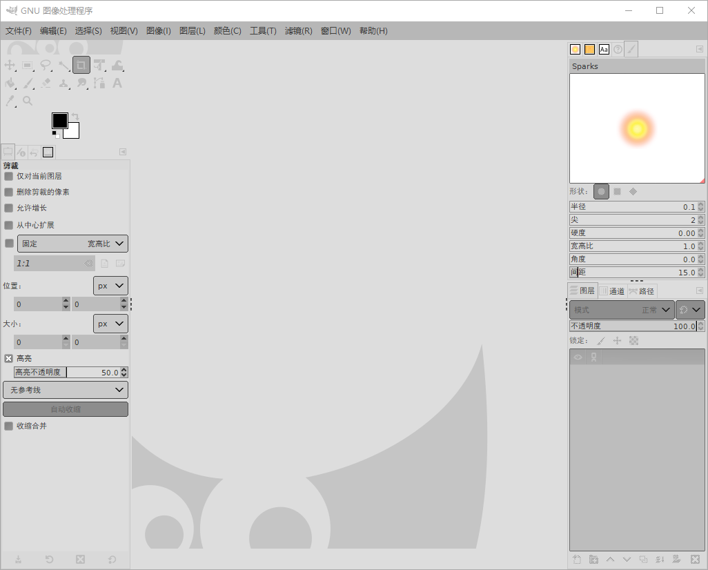
Task: Click the 自动收缩 button
Action: (66, 409)
